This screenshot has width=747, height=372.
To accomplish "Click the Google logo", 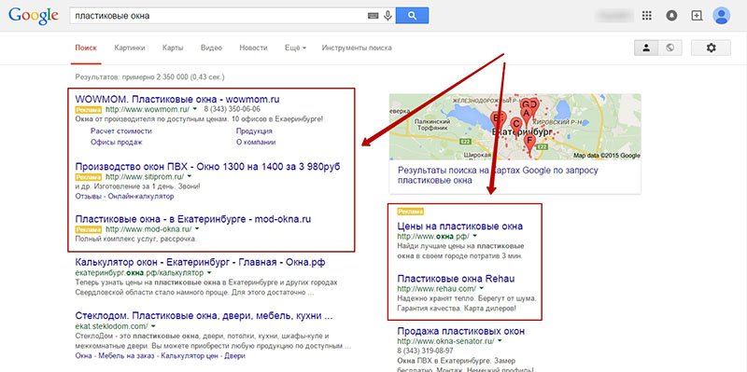I will tap(34, 16).
